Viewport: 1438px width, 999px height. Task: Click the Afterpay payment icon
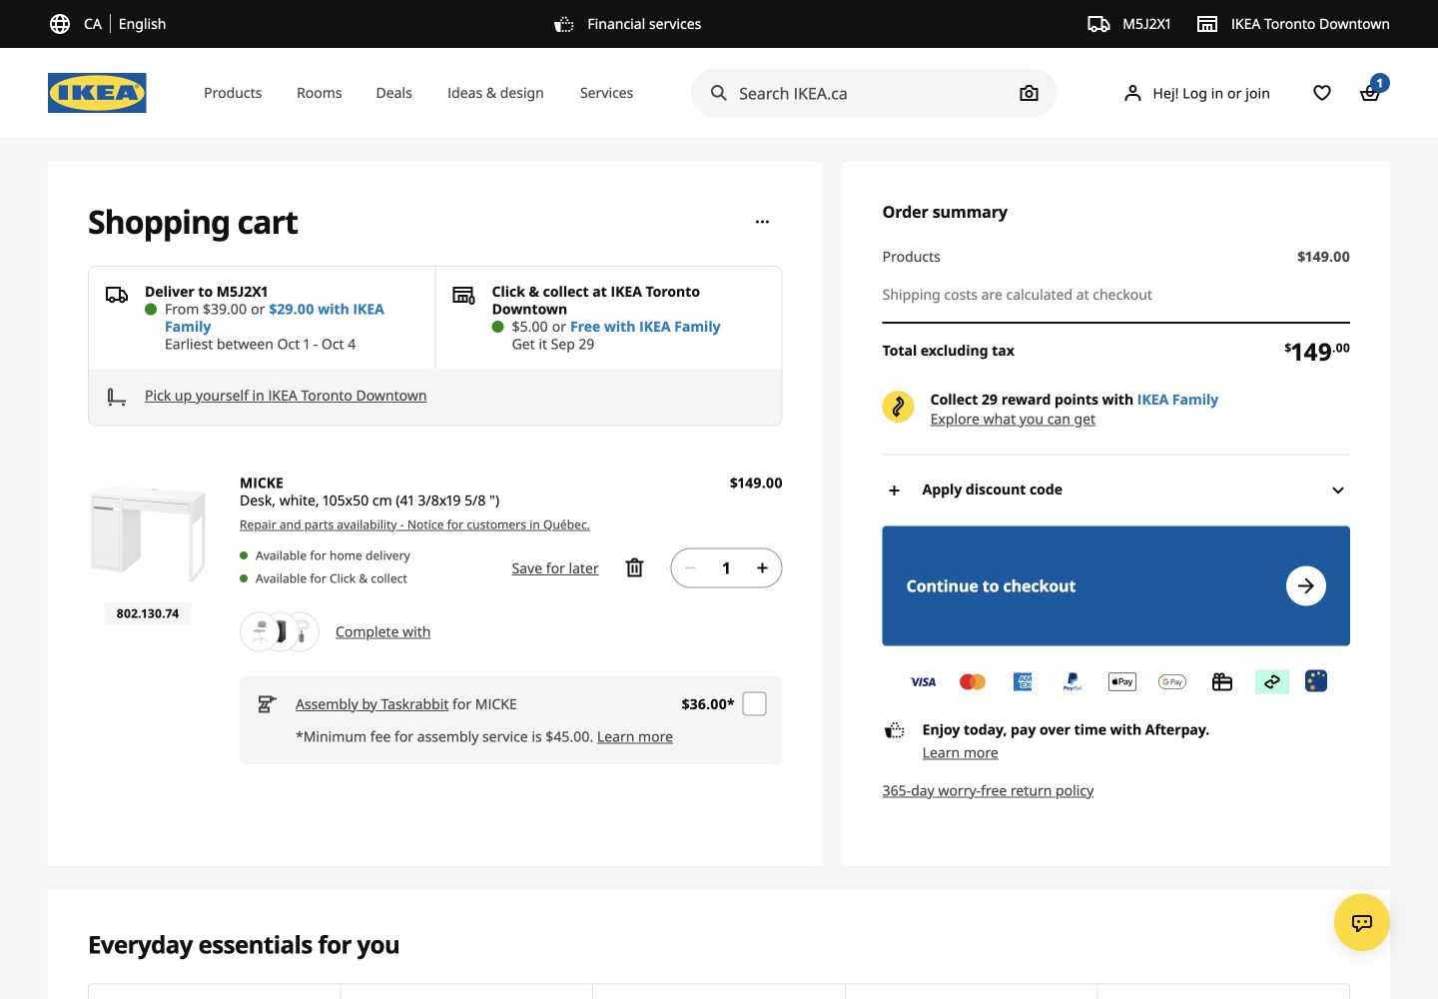click(x=1272, y=682)
